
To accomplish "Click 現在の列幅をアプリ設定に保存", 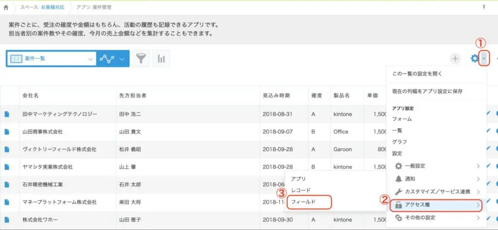I will coord(427,91).
